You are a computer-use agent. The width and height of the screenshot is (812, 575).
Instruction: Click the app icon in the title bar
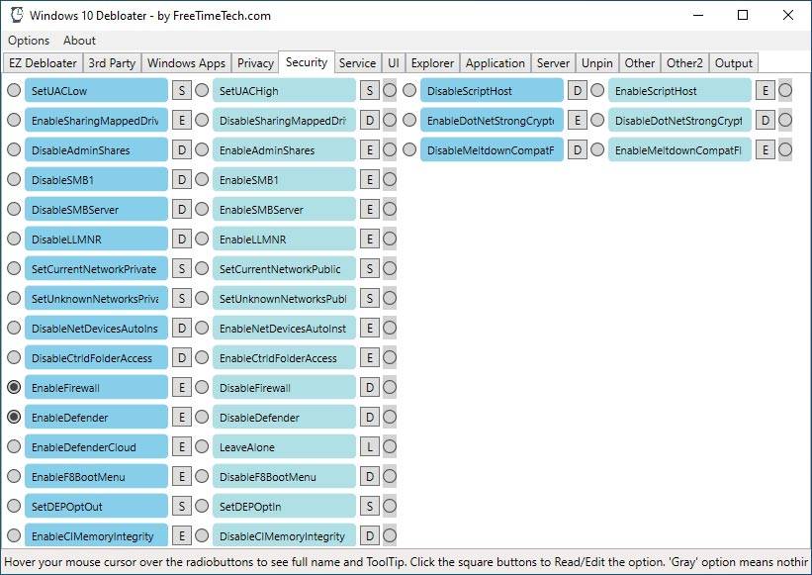[17, 15]
